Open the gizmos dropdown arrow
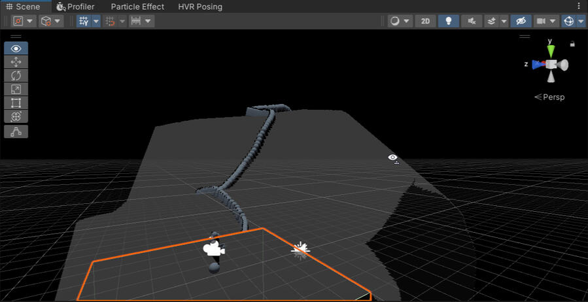The height and width of the screenshot is (302, 588). [581, 21]
